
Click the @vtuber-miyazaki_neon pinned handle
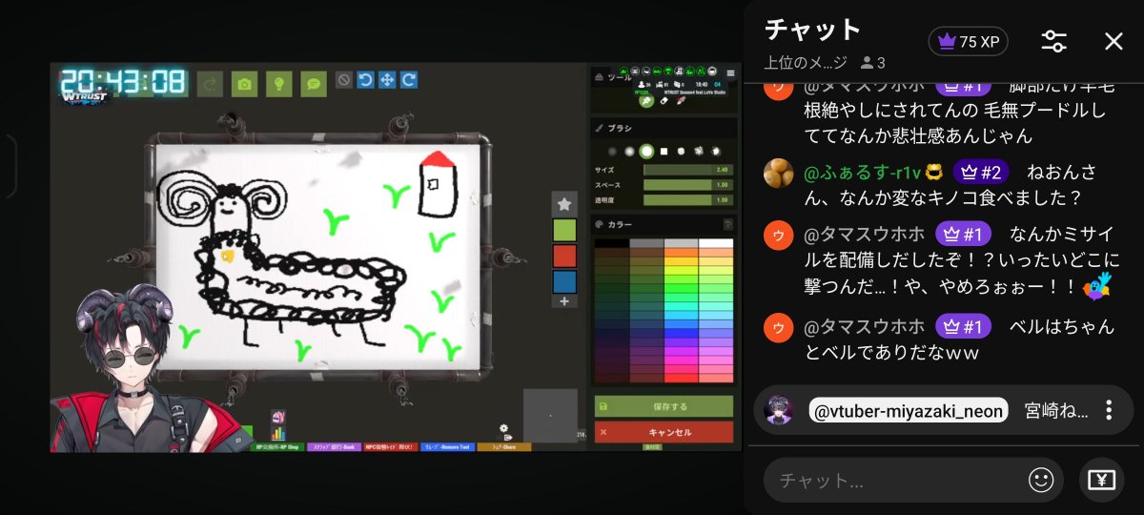pos(908,410)
